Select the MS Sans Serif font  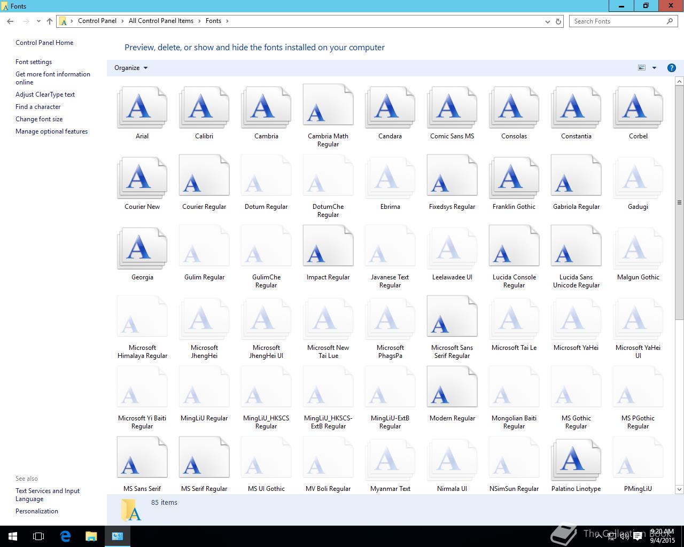(x=142, y=457)
